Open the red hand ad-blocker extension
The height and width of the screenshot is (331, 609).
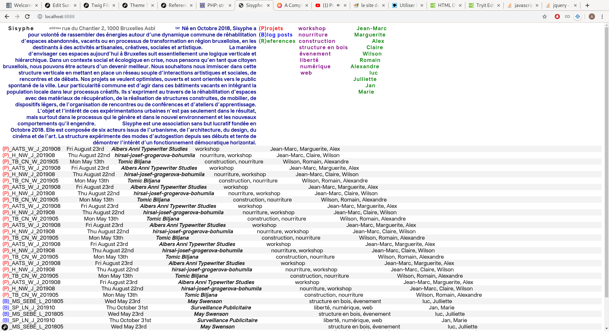pos(557,17)
